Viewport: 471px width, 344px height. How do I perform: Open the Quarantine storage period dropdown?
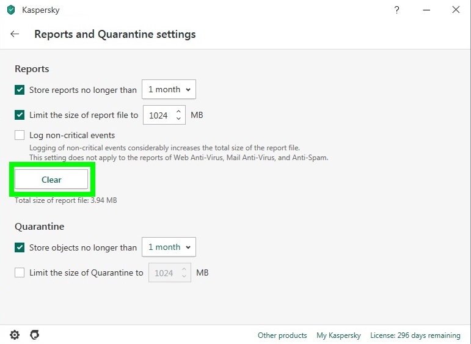[x=169, y=247]
